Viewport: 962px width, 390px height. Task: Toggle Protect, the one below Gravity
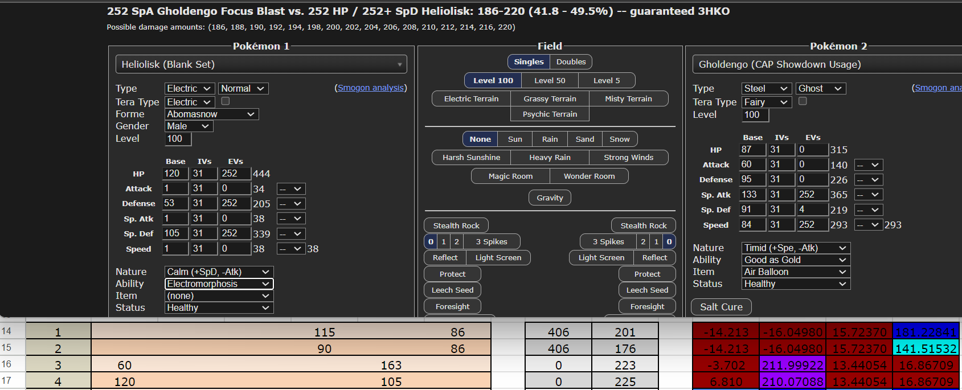tap(452, 274)
